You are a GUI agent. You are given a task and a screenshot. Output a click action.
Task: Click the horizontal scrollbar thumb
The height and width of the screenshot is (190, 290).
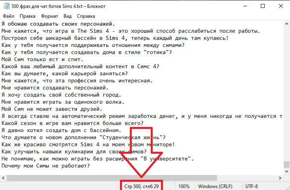[112, 178]
